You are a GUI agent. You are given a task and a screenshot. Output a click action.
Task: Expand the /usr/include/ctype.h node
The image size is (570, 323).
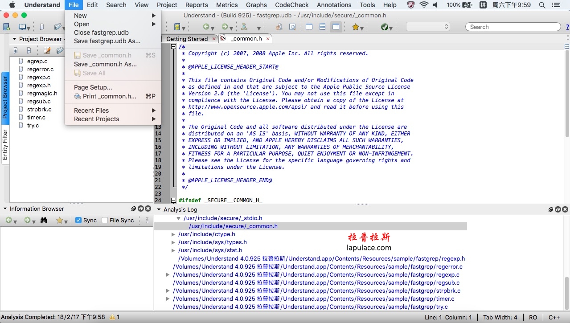click(173, 234)
